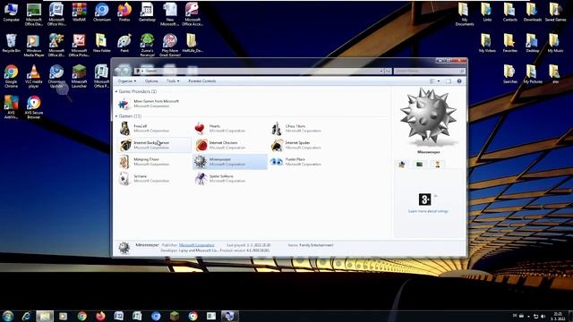Switch to performance tab in preview pane
Viewport: 573px width, 322px height.
(420, 165)
